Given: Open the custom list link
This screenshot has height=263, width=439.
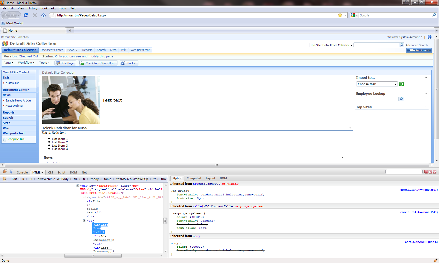Looking at the screenshot, I should [12, 83].
